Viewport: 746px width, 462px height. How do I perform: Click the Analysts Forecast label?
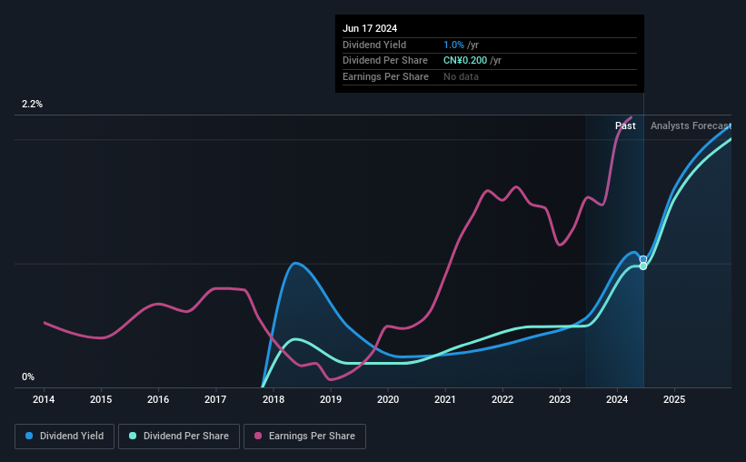691,126
